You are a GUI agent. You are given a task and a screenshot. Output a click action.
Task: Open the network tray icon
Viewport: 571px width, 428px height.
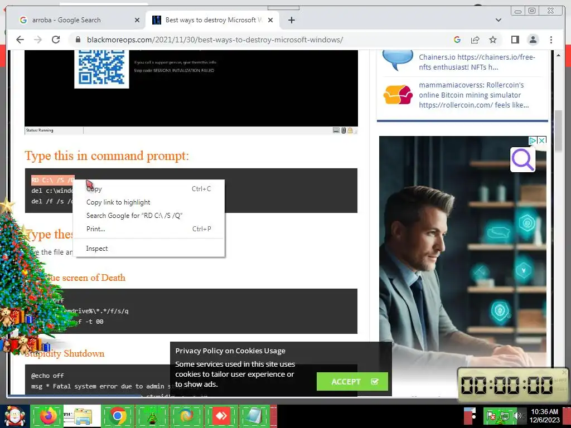504,416
